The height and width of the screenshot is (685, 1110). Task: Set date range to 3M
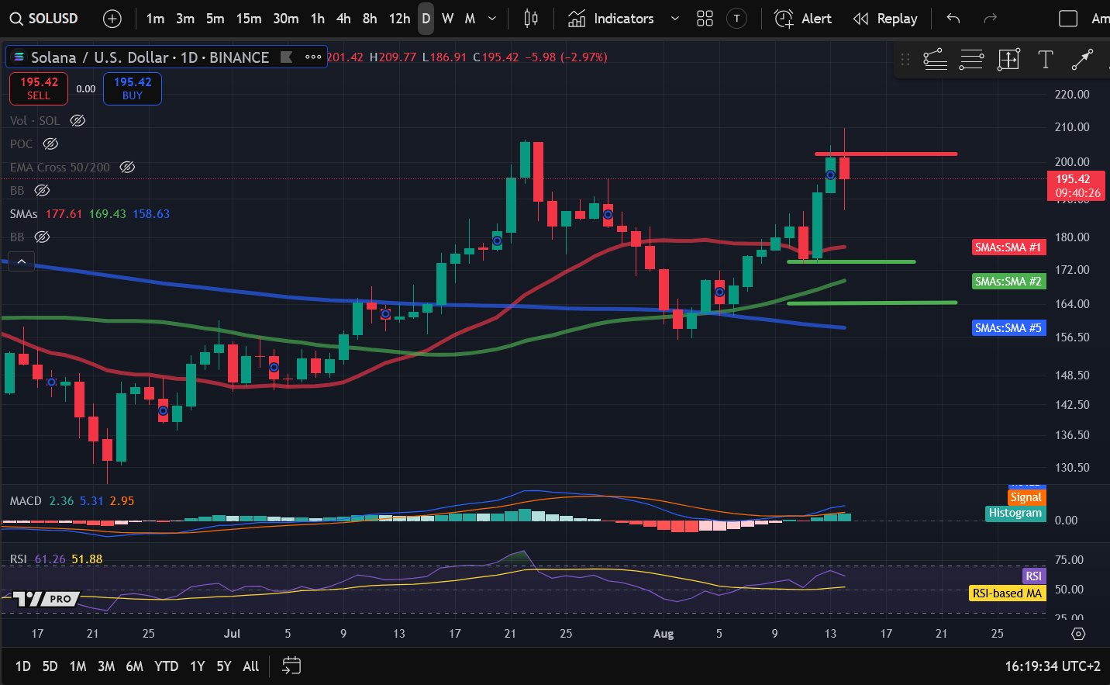point(106,666)
